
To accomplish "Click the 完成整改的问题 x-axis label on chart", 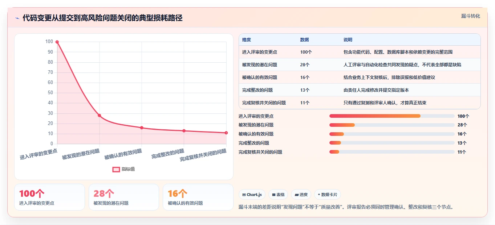I will (x=168, y=154).
